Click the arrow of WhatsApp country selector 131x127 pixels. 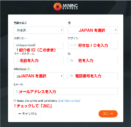tap(62, 76)
